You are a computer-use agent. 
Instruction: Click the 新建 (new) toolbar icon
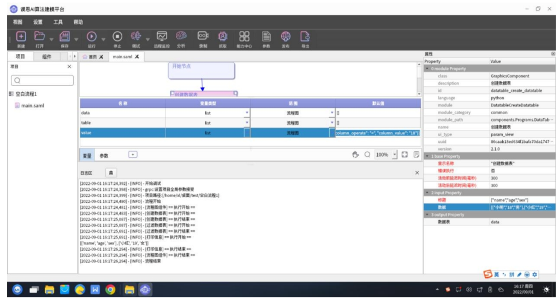point(21,36)
